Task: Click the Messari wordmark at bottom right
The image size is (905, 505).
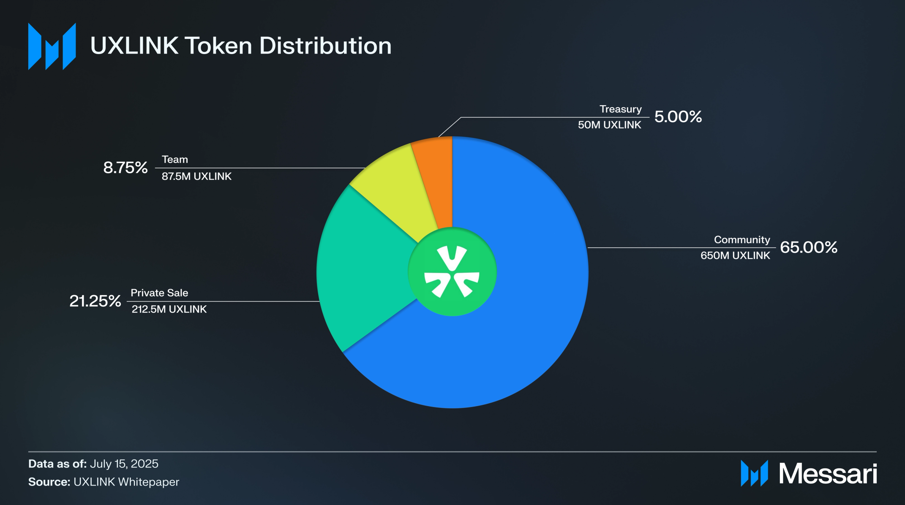Action: coord(828,474)
